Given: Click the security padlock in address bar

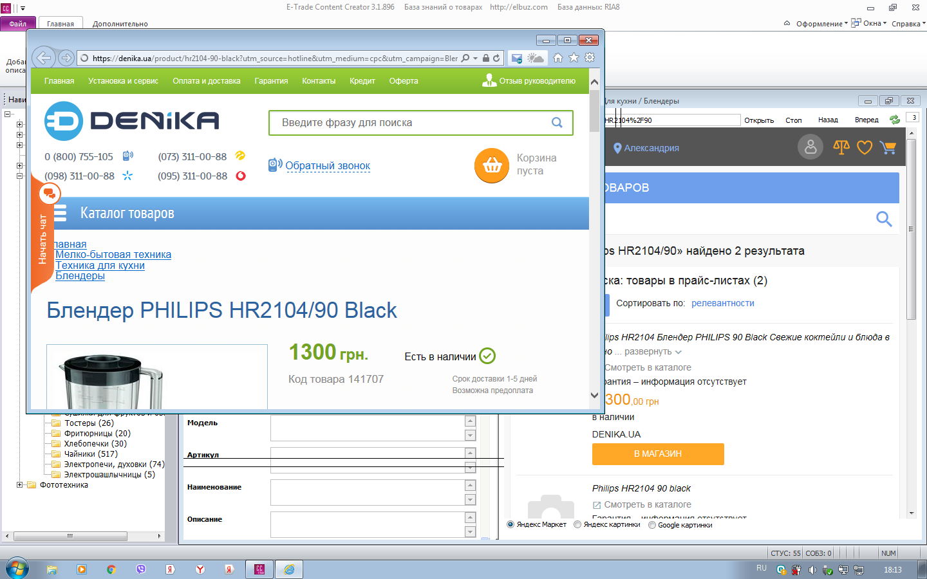Looking at the screenshot, I should pyautogui.click(x=486, y=58).
